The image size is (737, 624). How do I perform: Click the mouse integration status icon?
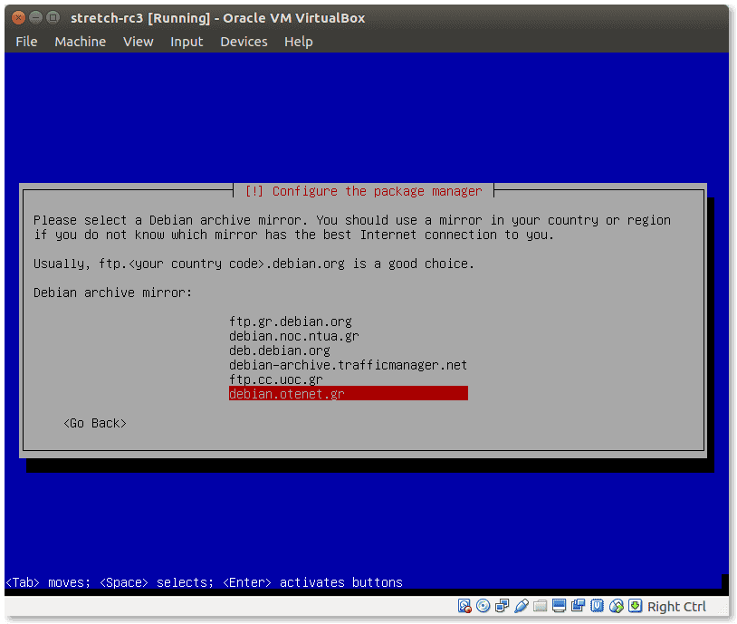tap(617, 606)
